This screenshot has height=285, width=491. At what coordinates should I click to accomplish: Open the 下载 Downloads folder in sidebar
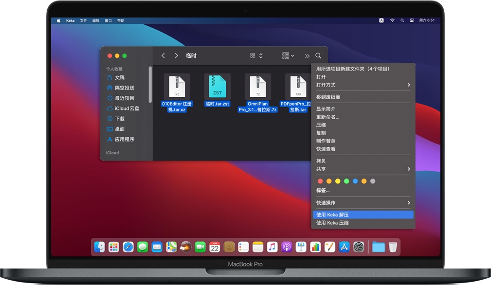(x=119, y=119)
